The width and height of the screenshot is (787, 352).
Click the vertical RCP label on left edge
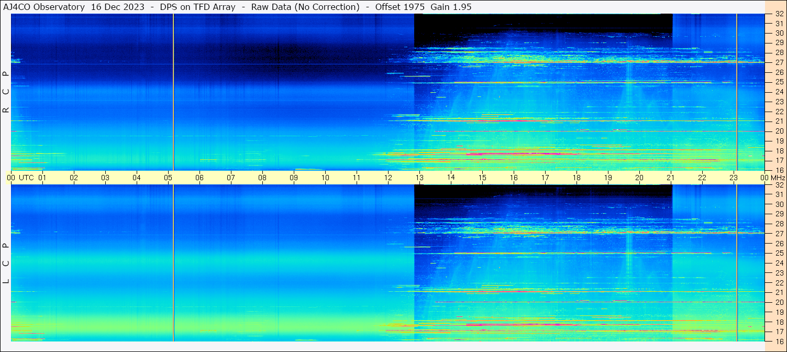coord(6,92)
